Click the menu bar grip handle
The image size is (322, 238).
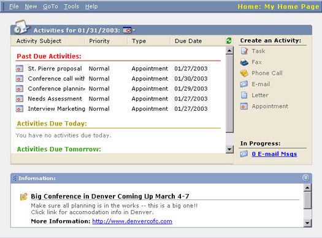click(x=3, y=7)
